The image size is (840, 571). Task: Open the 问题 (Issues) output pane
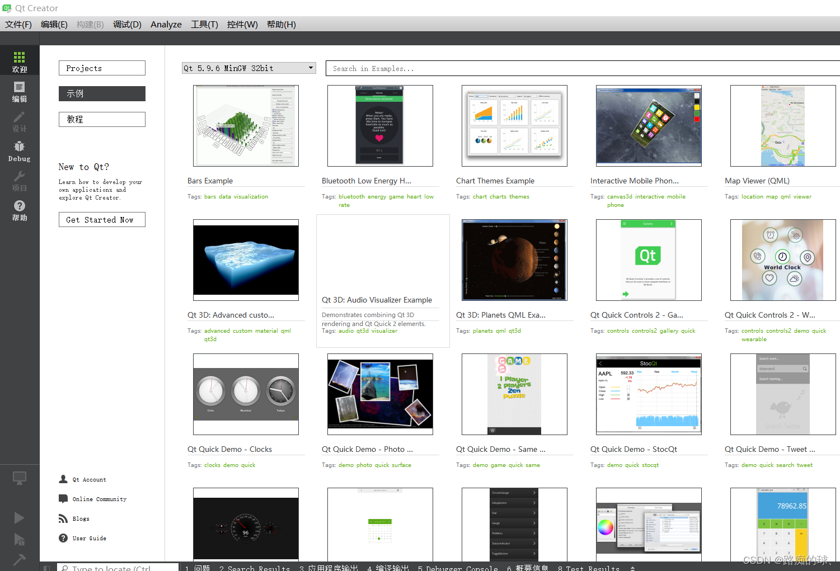click(198, 568)
